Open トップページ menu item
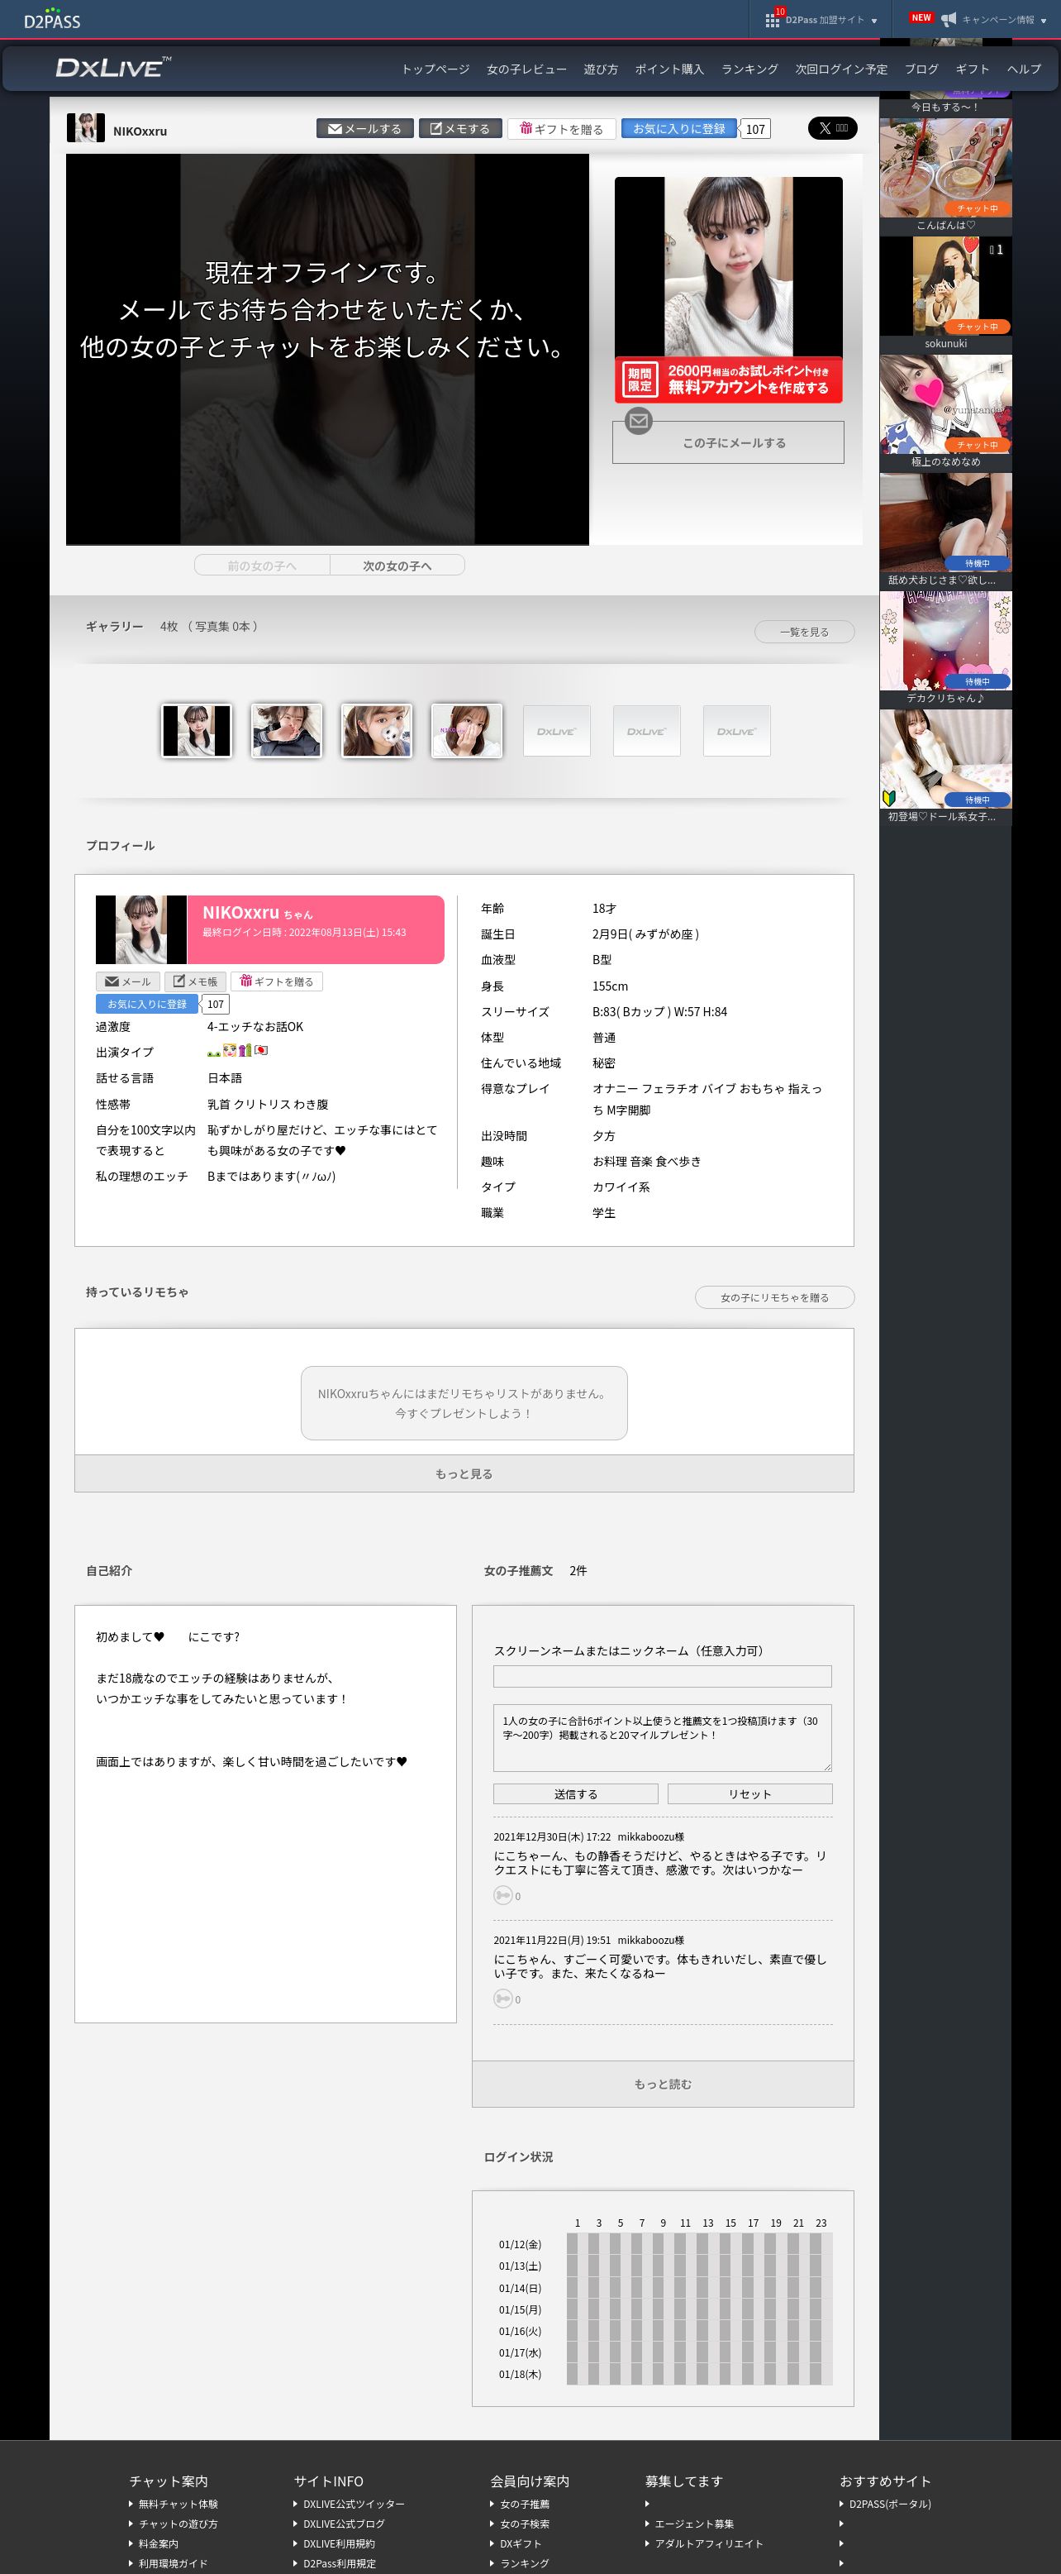Image resolution: width=1061 pixels, height=2574 pixels. (435, 69)
